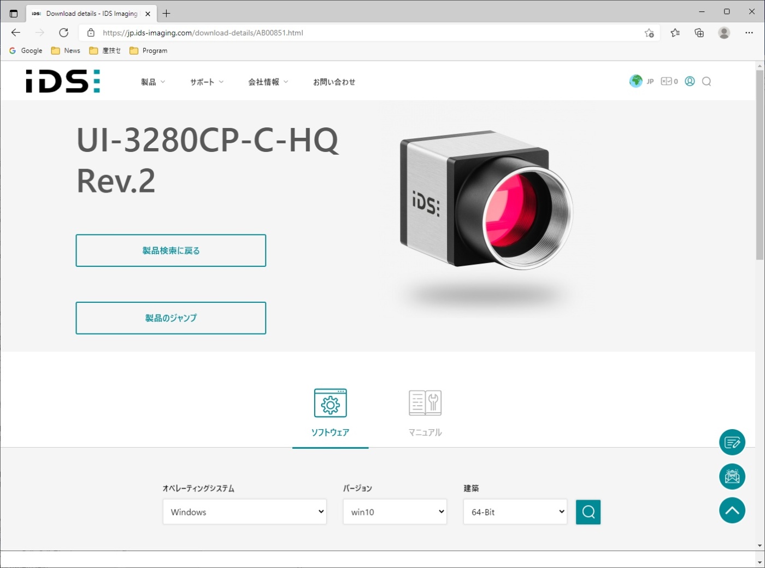Image resolution: width=765 pixels, height=568 pixels.
Task: Open the newsletter floating icon
Action: click(732, 477)
